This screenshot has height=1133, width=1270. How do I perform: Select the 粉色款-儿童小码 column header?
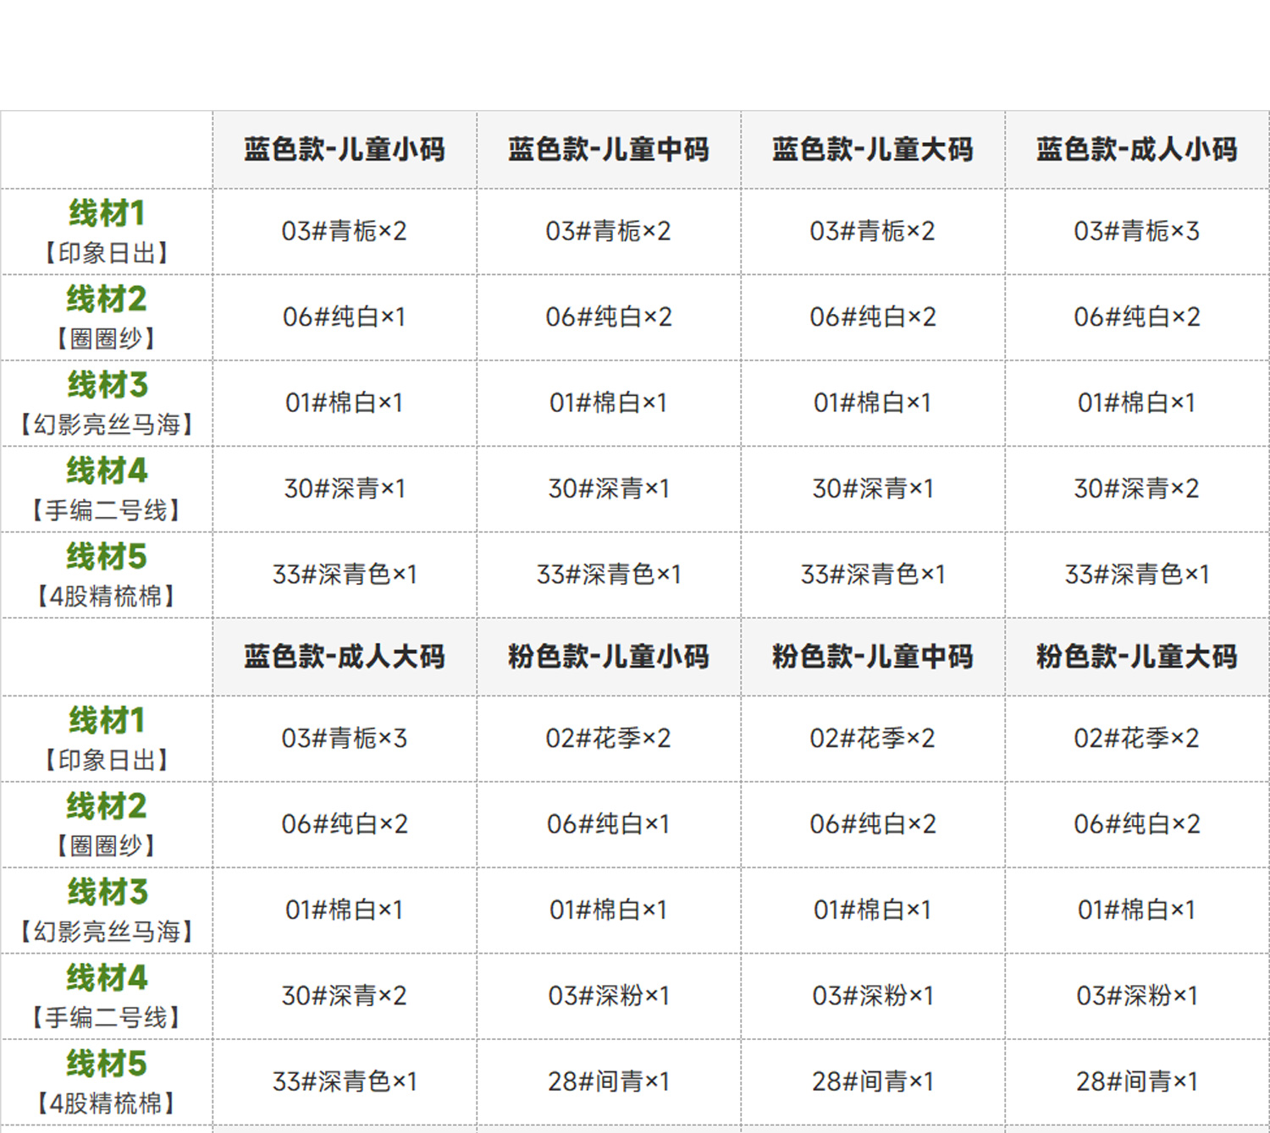(608, 657)
